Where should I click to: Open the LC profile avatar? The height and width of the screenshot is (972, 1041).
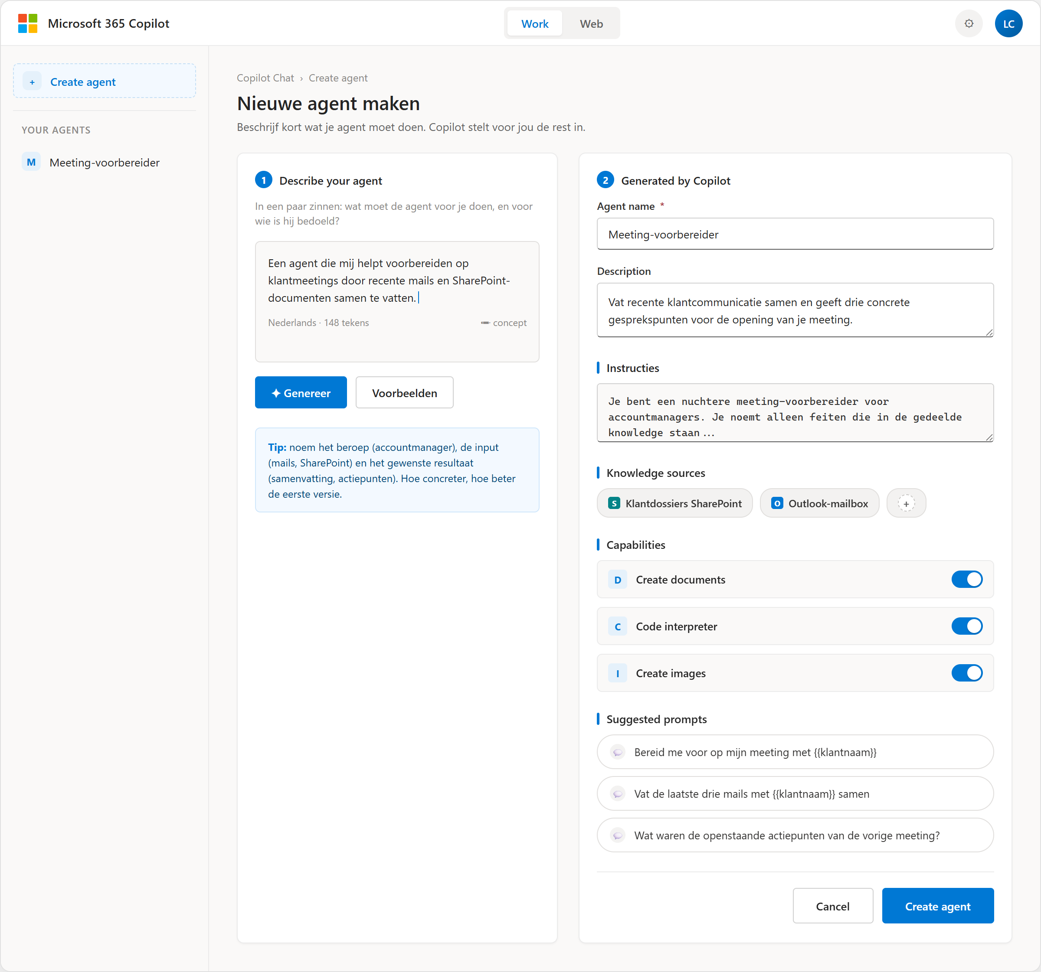click(1008, 23)
